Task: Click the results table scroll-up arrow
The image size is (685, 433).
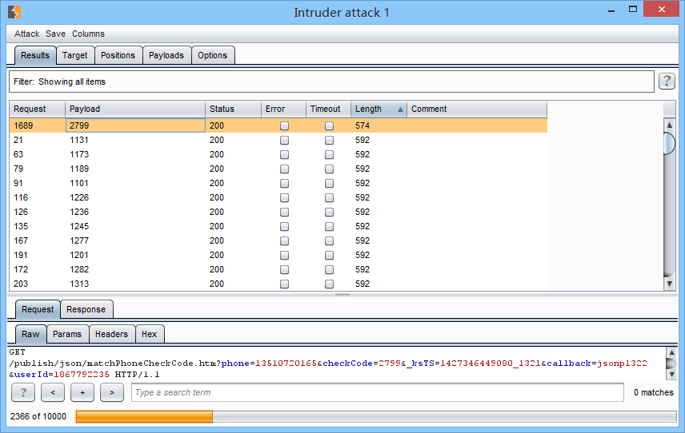Action: [669, 125]
